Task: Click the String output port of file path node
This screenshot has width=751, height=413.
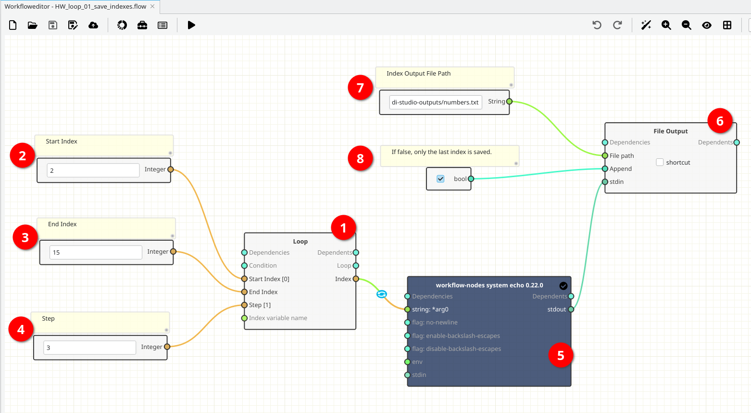Action: (509, 101)
